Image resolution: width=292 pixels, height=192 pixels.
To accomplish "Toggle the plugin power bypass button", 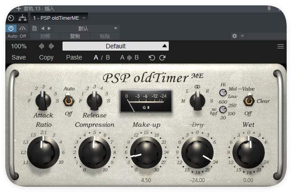I will pyautogui.click(x=11, y=28).
